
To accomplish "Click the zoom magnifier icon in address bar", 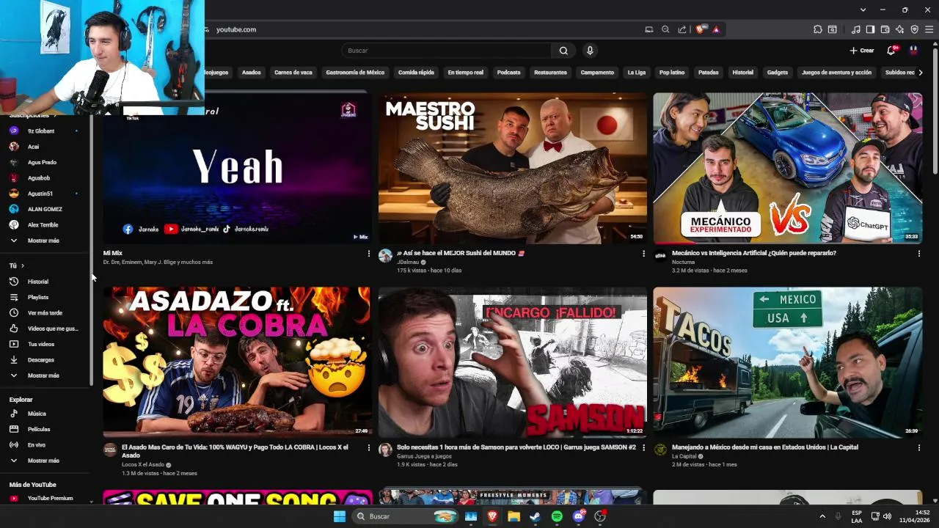I will 665,29.
